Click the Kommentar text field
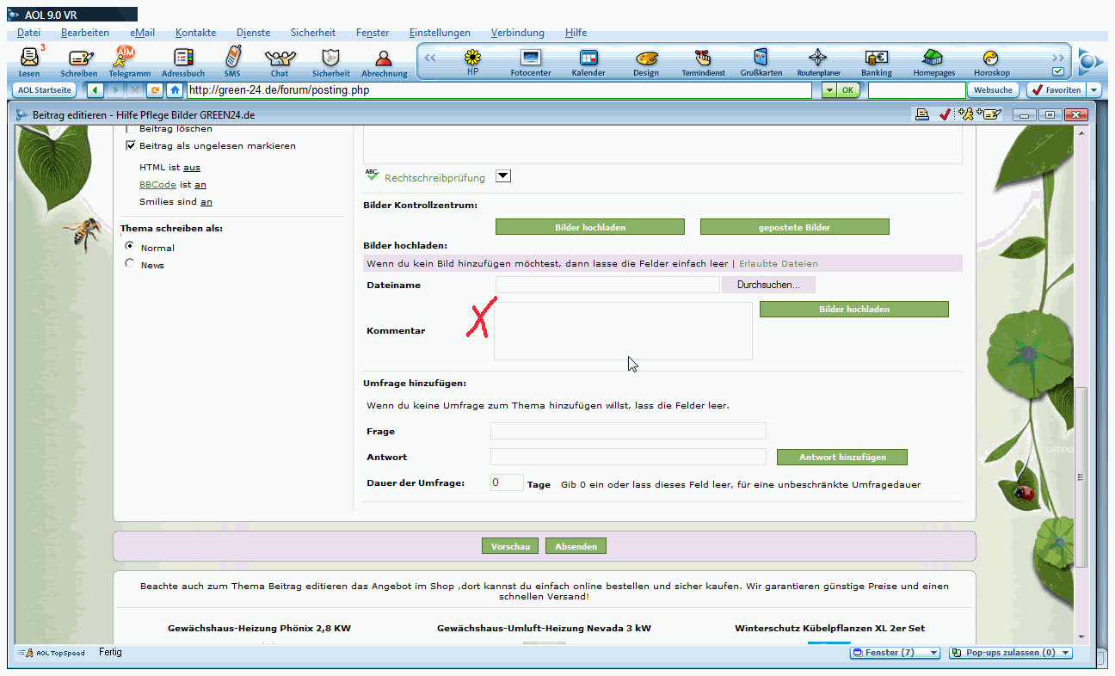Viewport: 1115px width, 676px height. coord(623,331)
